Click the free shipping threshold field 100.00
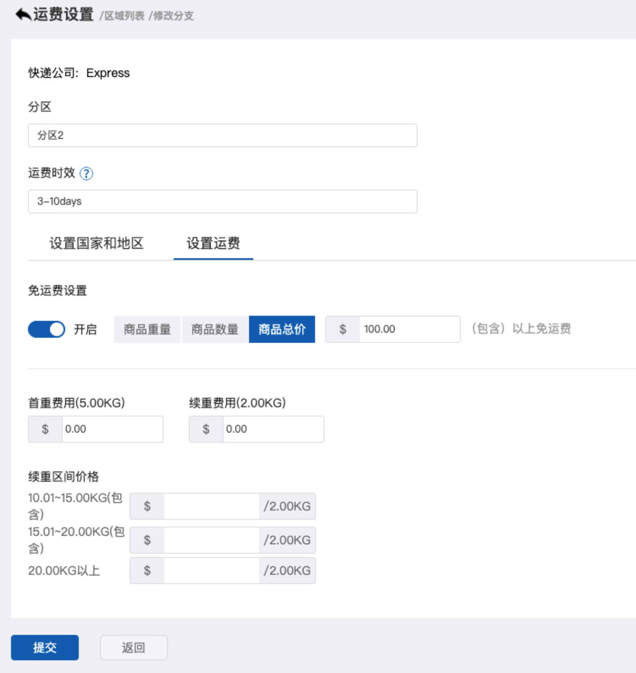The image size is (636, 673). point(409,329)
